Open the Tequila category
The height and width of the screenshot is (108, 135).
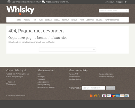point(65,20)
